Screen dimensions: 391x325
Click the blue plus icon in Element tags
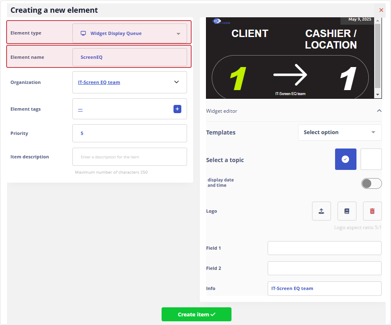[177, 109]
